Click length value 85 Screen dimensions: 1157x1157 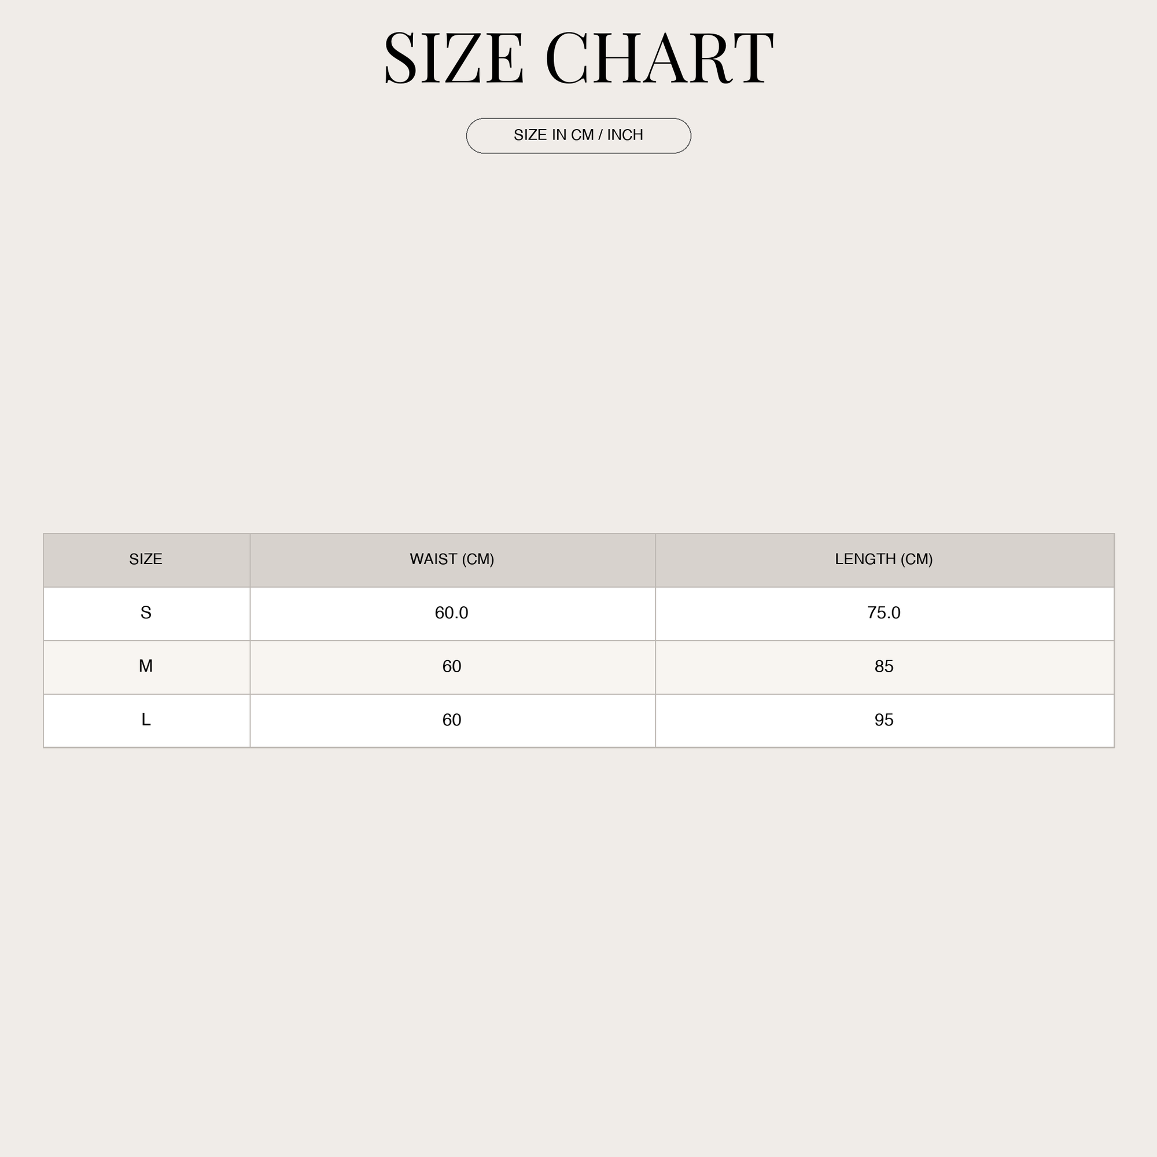click(x=885, y=667)
